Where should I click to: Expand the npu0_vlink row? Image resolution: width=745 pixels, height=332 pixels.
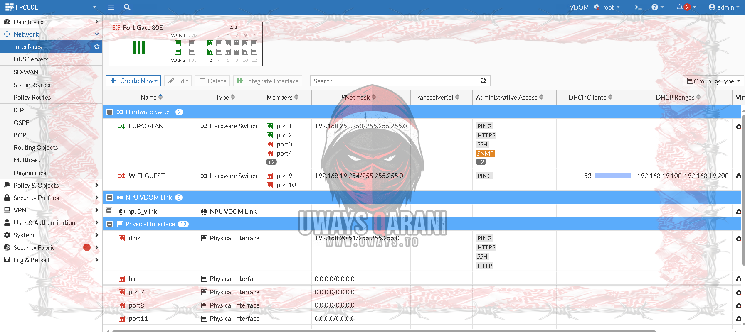tap(109, 211)
